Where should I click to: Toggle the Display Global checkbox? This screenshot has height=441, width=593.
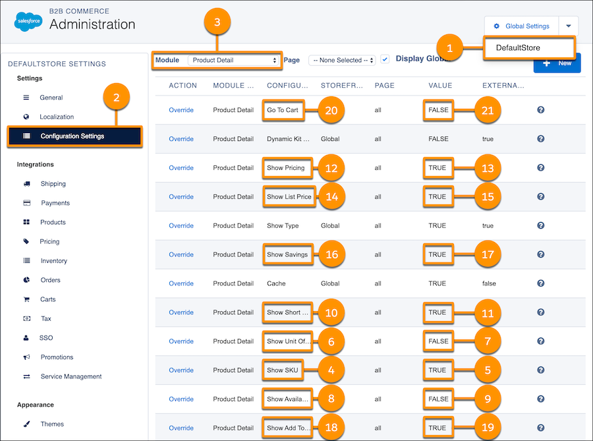[385, 59]
